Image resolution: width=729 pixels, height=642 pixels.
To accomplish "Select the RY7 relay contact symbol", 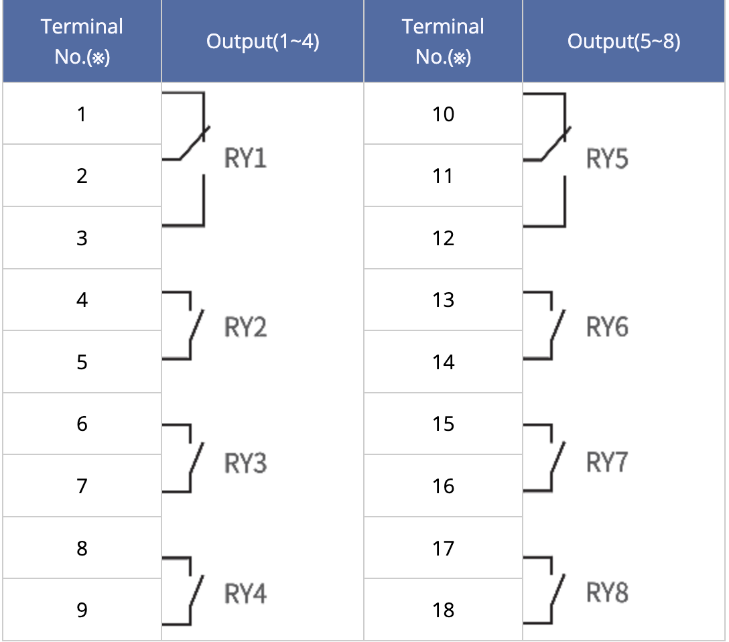I will coord(545,458).
